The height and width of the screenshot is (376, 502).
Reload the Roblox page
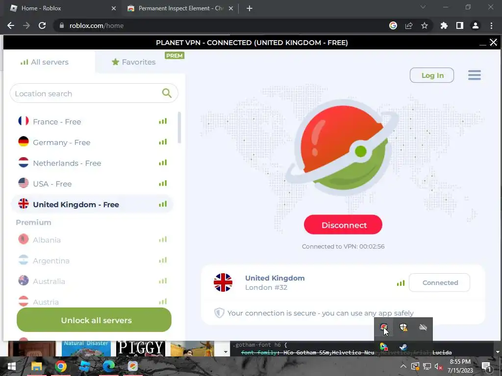[42, 25]
